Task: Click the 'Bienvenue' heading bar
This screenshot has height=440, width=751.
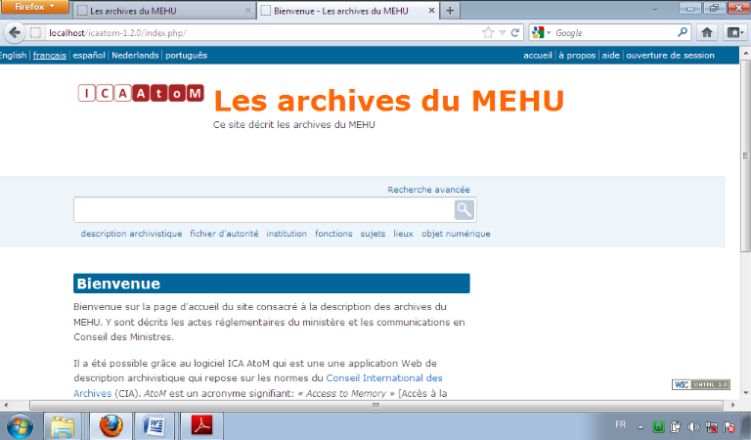Action: pos(272,284)
